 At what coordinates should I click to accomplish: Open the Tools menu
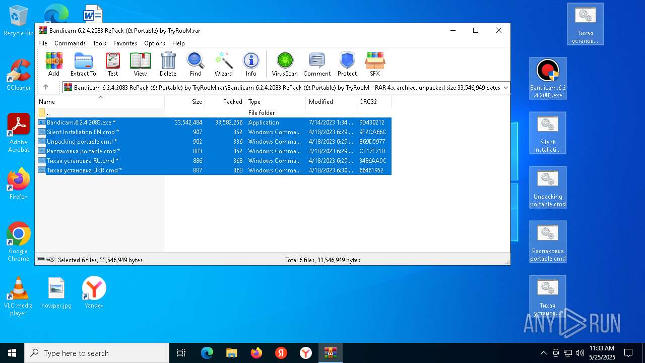click(x=99, y=43)
